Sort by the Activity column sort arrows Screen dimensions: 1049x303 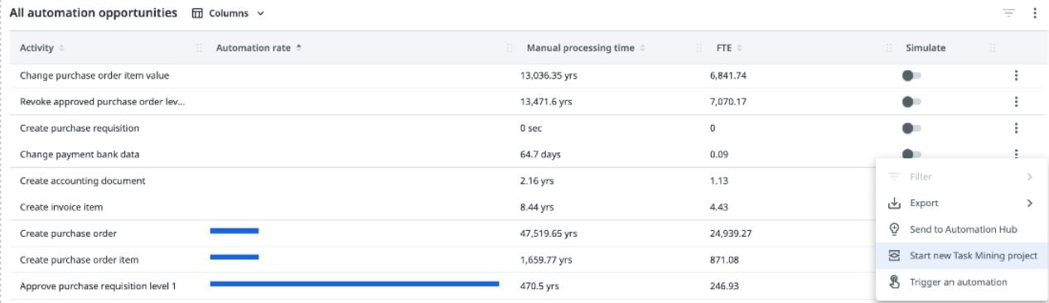62,48
